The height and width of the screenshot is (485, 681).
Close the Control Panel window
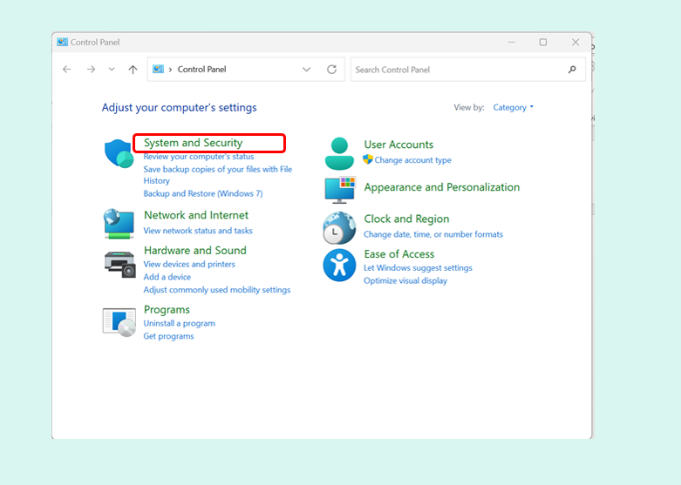pyautogui.click(x=575, y=42)
